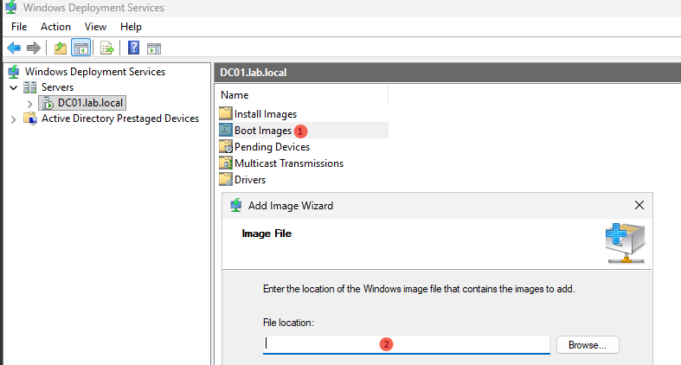This screenshot has height=365, width=681.
Task: Select Pending Devices in the list
Action: click(272, 147)
